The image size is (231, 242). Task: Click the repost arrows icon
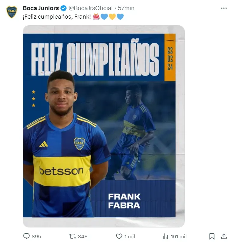click(72, 236)
